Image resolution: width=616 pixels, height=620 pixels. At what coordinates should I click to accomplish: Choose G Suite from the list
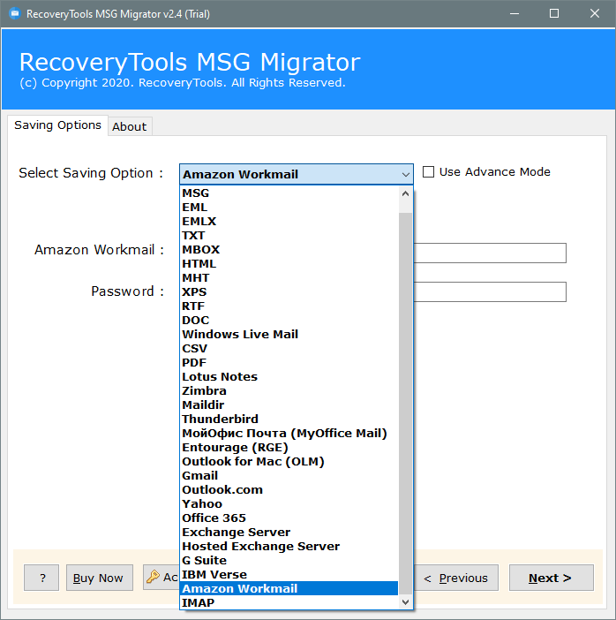[289, 560]
